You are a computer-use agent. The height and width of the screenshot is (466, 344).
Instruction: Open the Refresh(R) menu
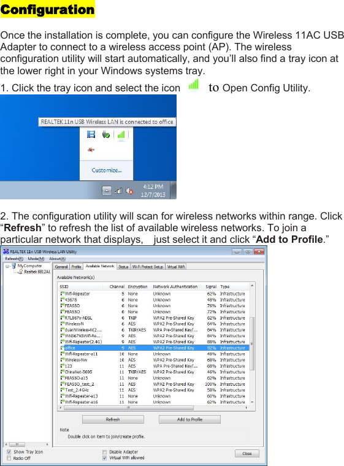14,259
